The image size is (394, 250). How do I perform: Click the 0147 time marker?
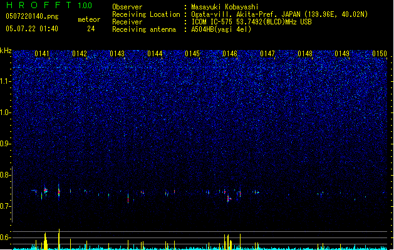tap(267, 54)
